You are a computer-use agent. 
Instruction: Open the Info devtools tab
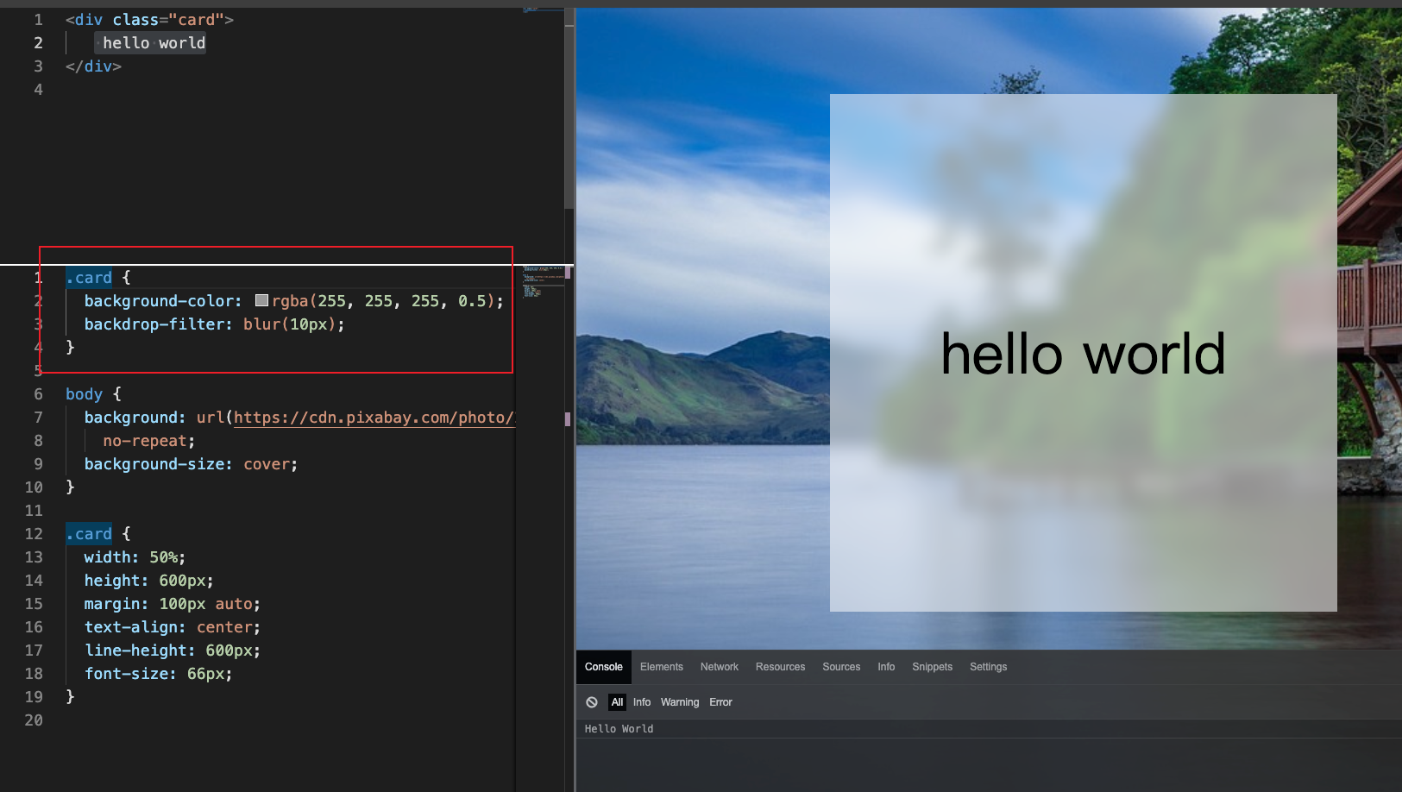pos(886,667)
